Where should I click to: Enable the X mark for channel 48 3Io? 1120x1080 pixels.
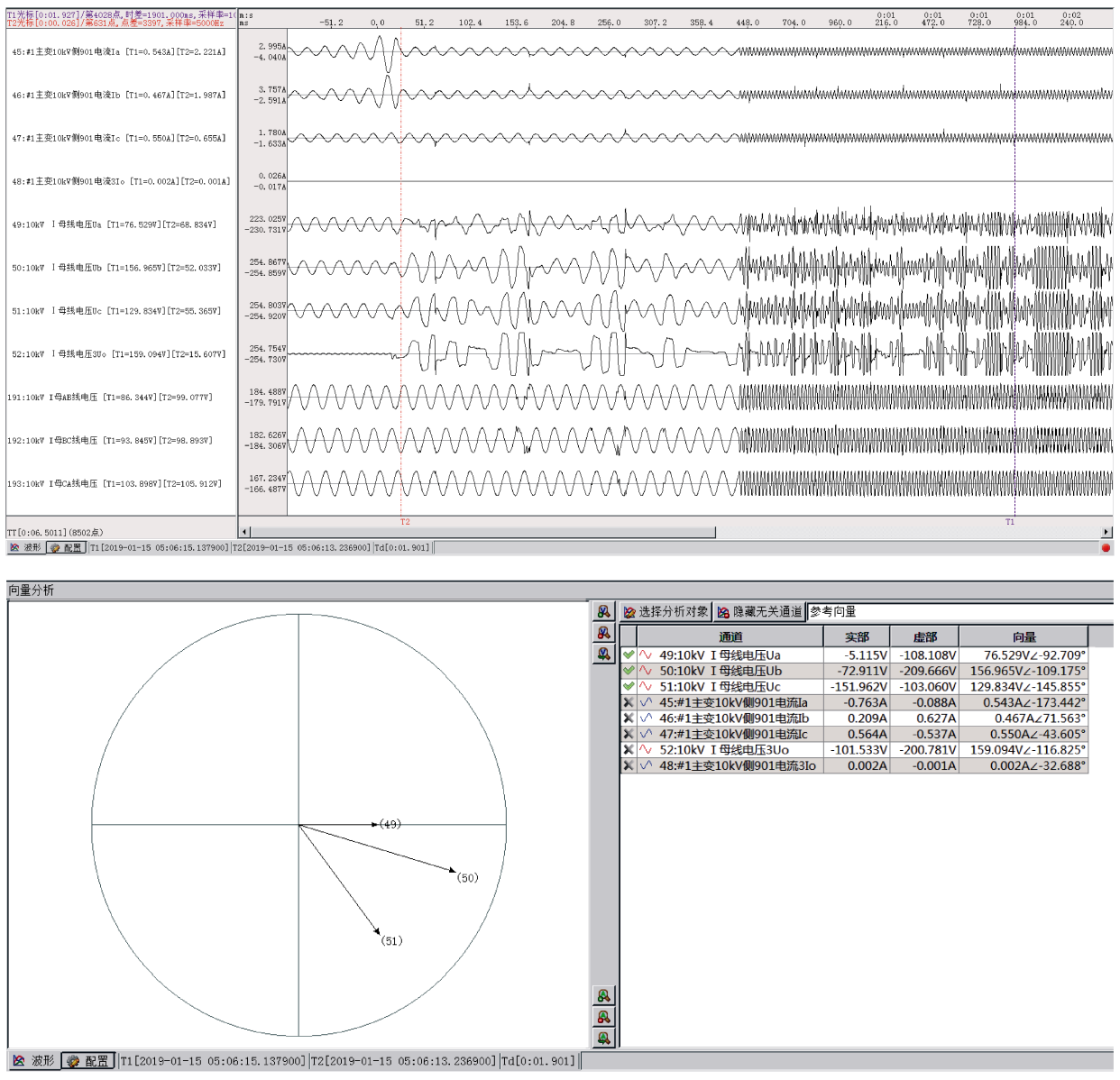(629, 765)
